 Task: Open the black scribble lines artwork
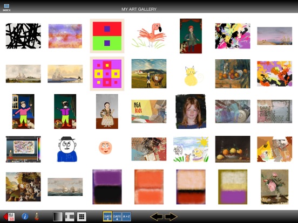(x=23, y=36)
